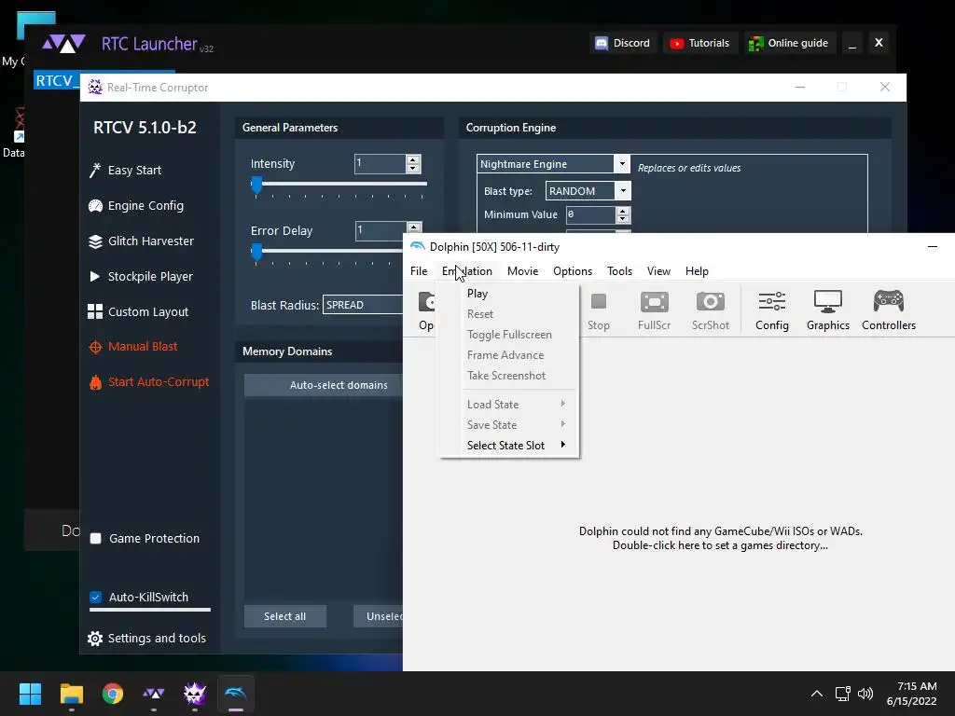
Task: Enable the Game Protection checkbox
Action: (96, 538)
